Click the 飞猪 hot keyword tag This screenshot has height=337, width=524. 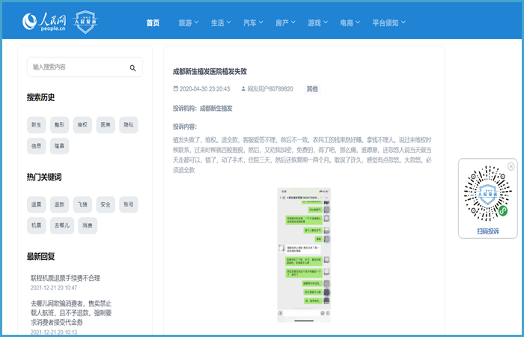click(83, 204)
